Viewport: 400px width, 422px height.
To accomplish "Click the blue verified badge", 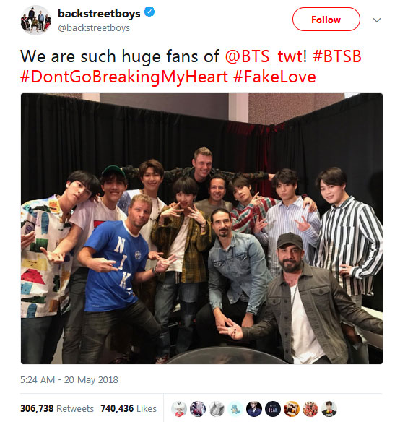I will click(x=149, y=12).
